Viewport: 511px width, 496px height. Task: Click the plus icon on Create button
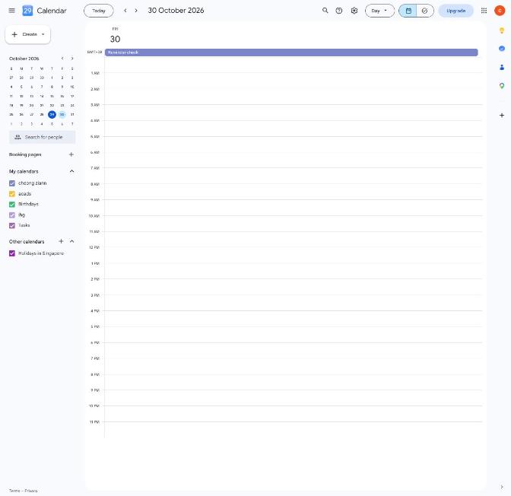click(14, 34)
